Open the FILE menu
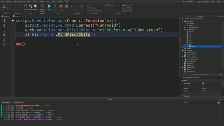The image size is (224, 126). click(3, 1)
